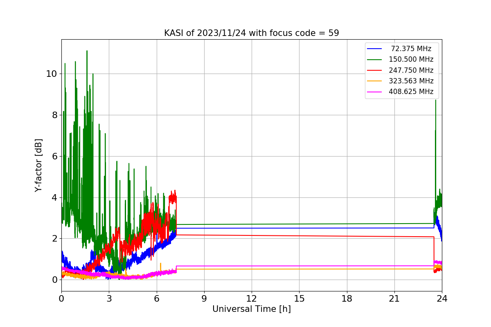Viewport: 491px width, 327px height.
Task: Click y-axis tick label '8'
Action: click(54, 115)
